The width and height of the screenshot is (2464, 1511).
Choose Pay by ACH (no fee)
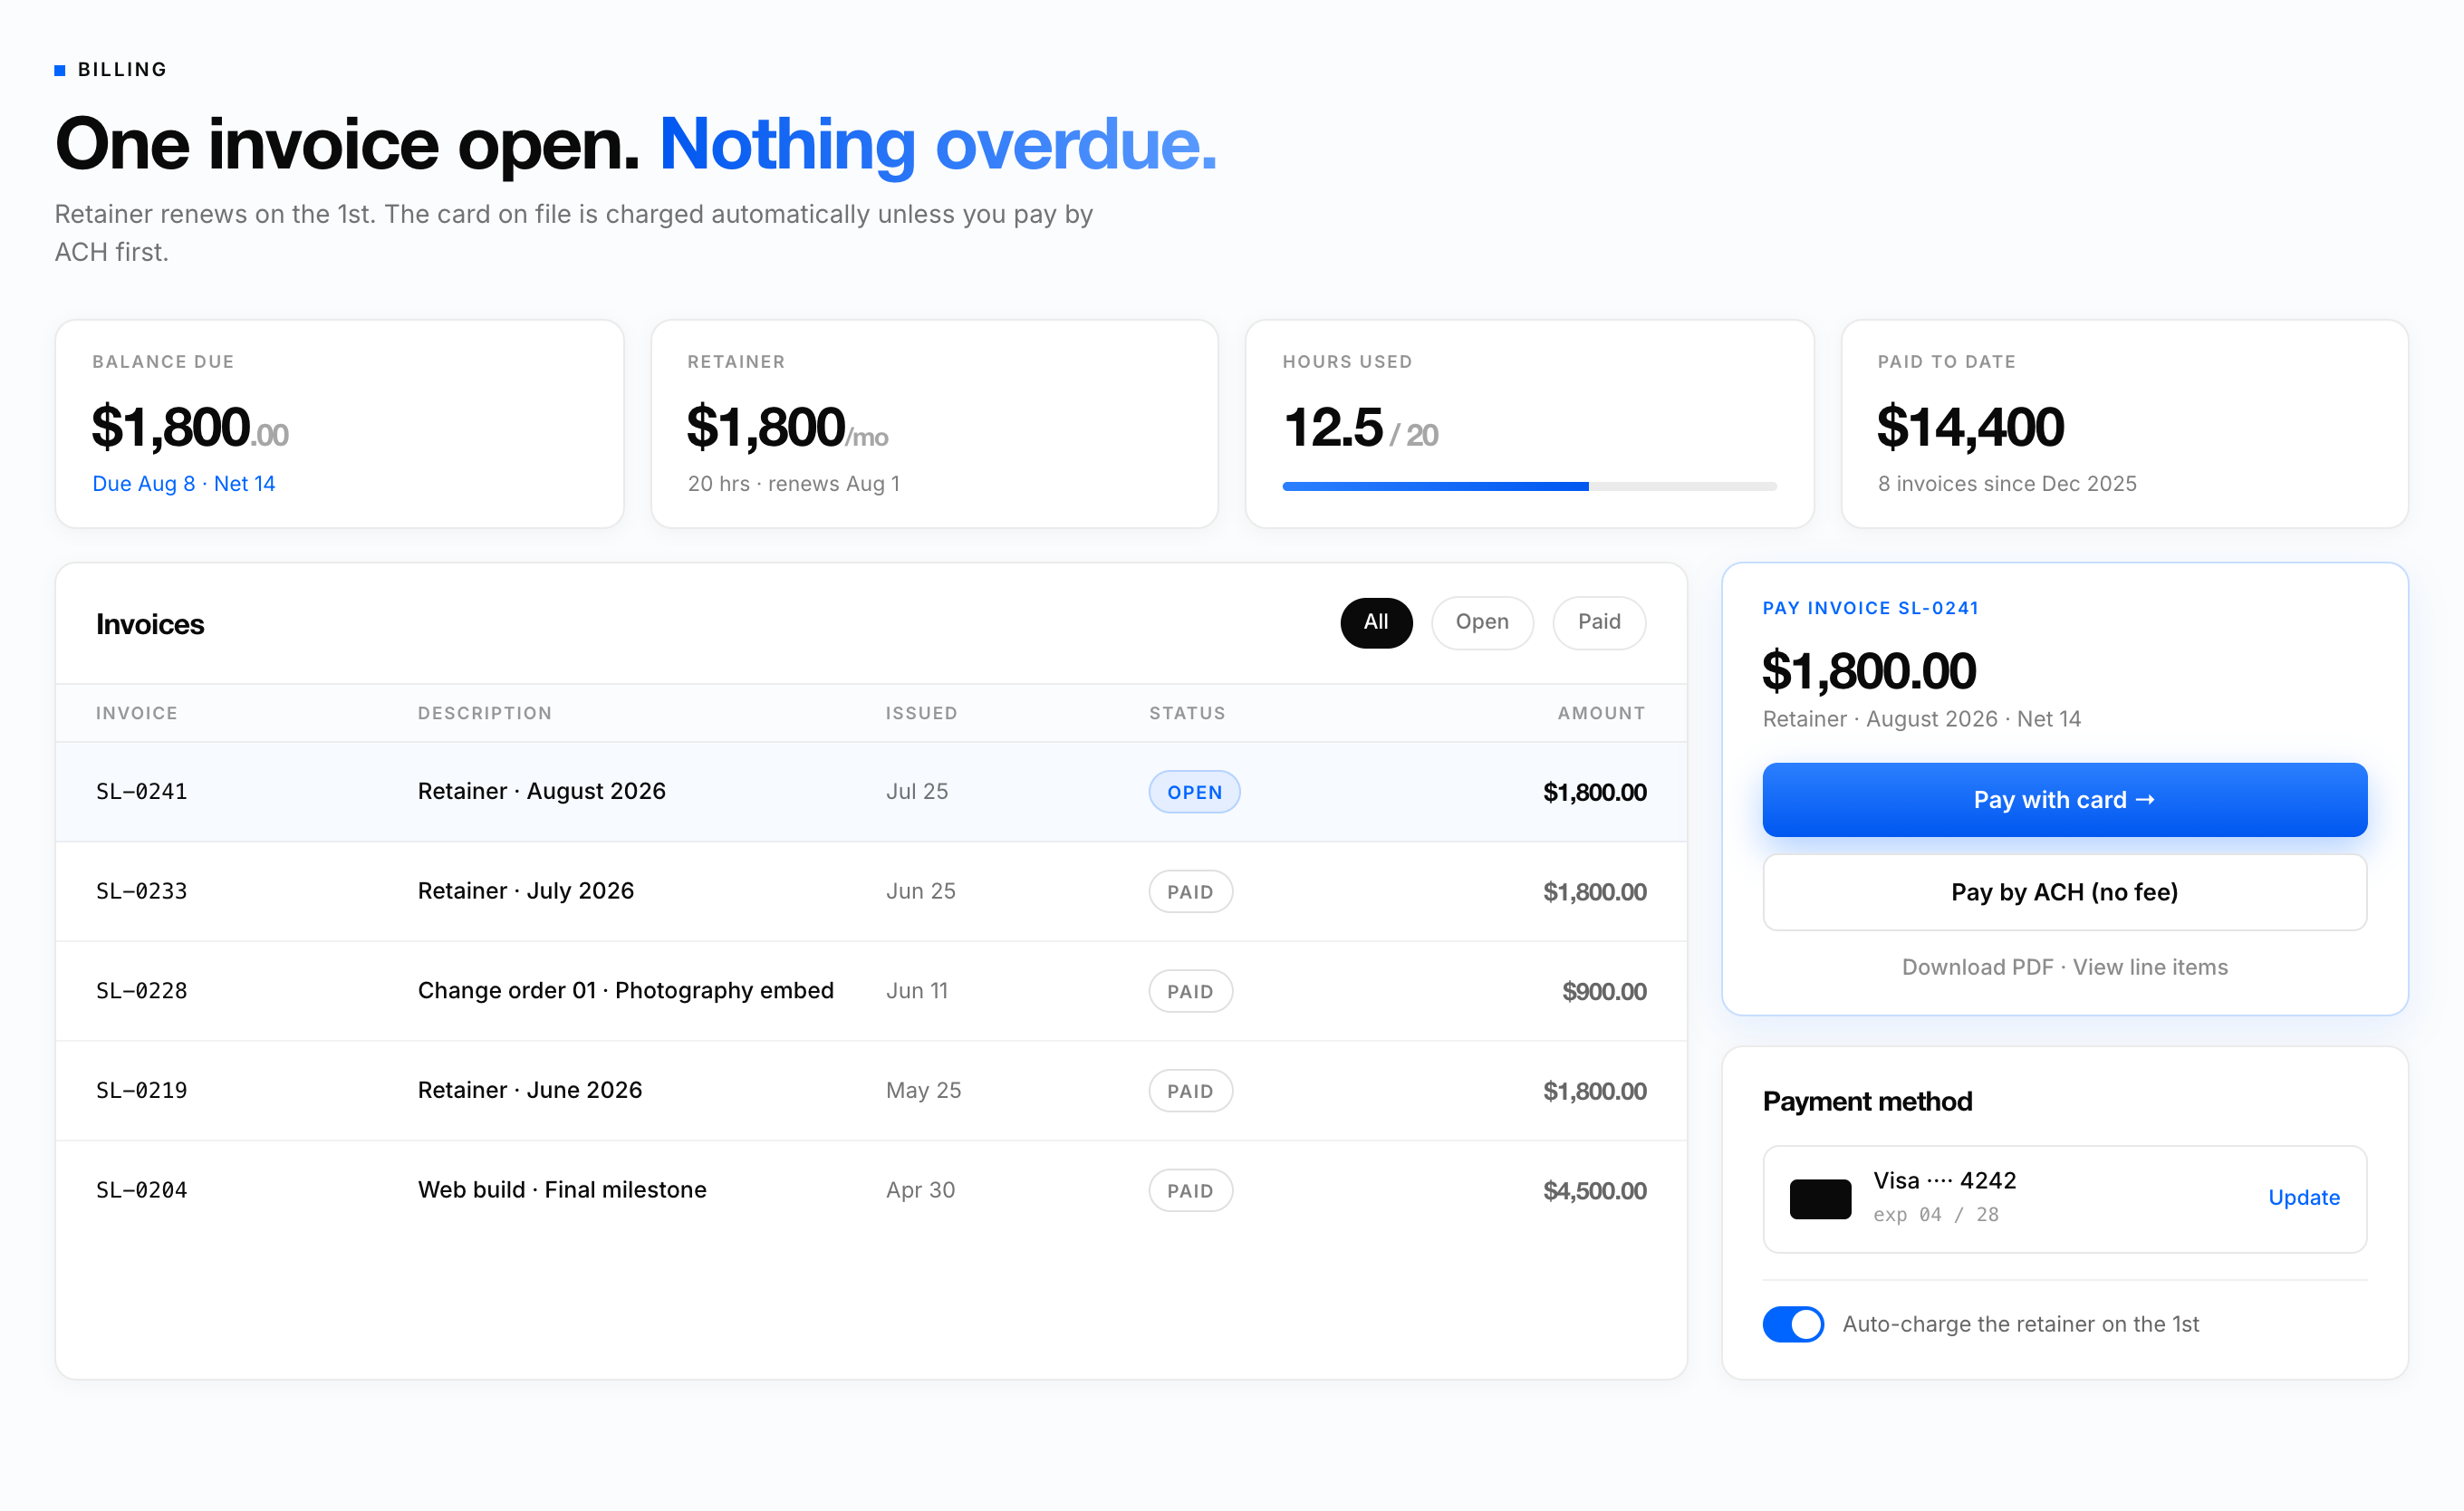[x=2064, y=892]
